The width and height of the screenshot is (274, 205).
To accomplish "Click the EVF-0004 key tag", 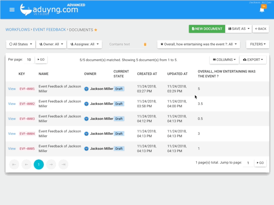I will pos(27,134).
